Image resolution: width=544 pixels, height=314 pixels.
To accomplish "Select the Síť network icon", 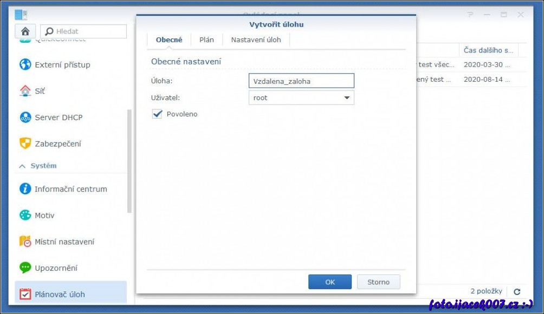I will [25, 91].
